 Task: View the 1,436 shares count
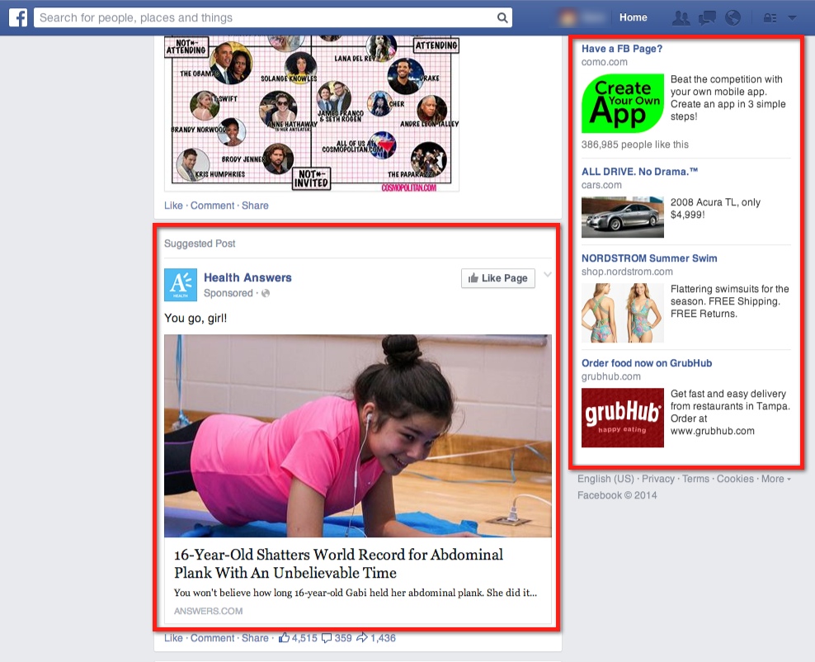376,638
